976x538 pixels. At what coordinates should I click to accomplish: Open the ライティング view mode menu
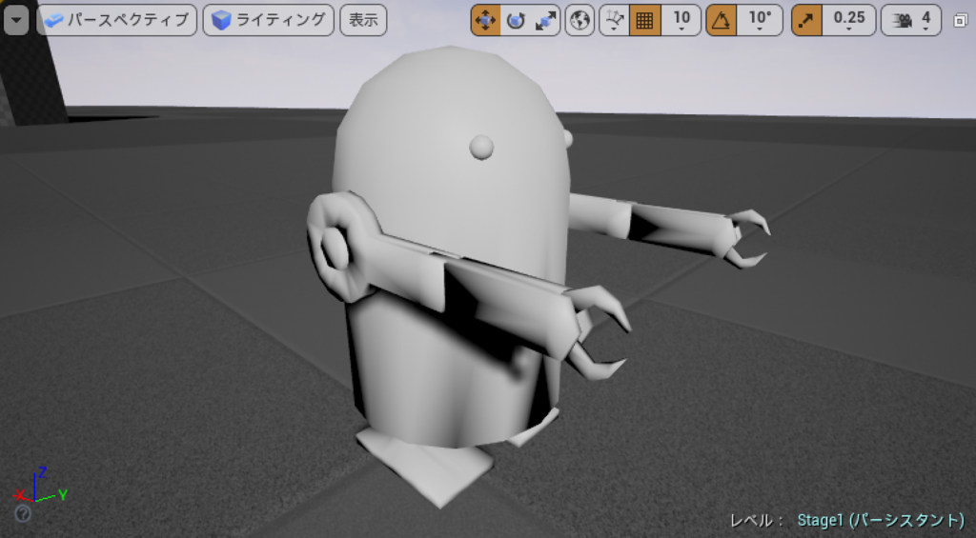(268, 20)
